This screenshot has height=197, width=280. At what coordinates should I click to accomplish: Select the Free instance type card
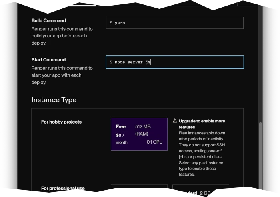click(139, 134)
